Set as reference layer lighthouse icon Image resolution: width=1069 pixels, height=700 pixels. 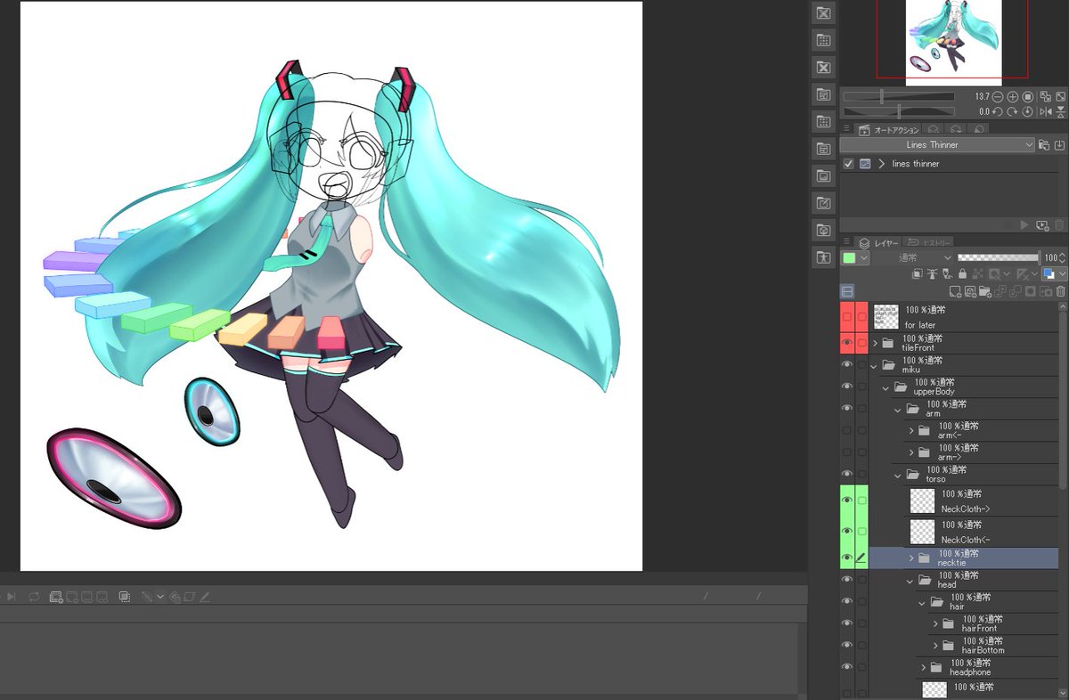[x=933, y=274]
